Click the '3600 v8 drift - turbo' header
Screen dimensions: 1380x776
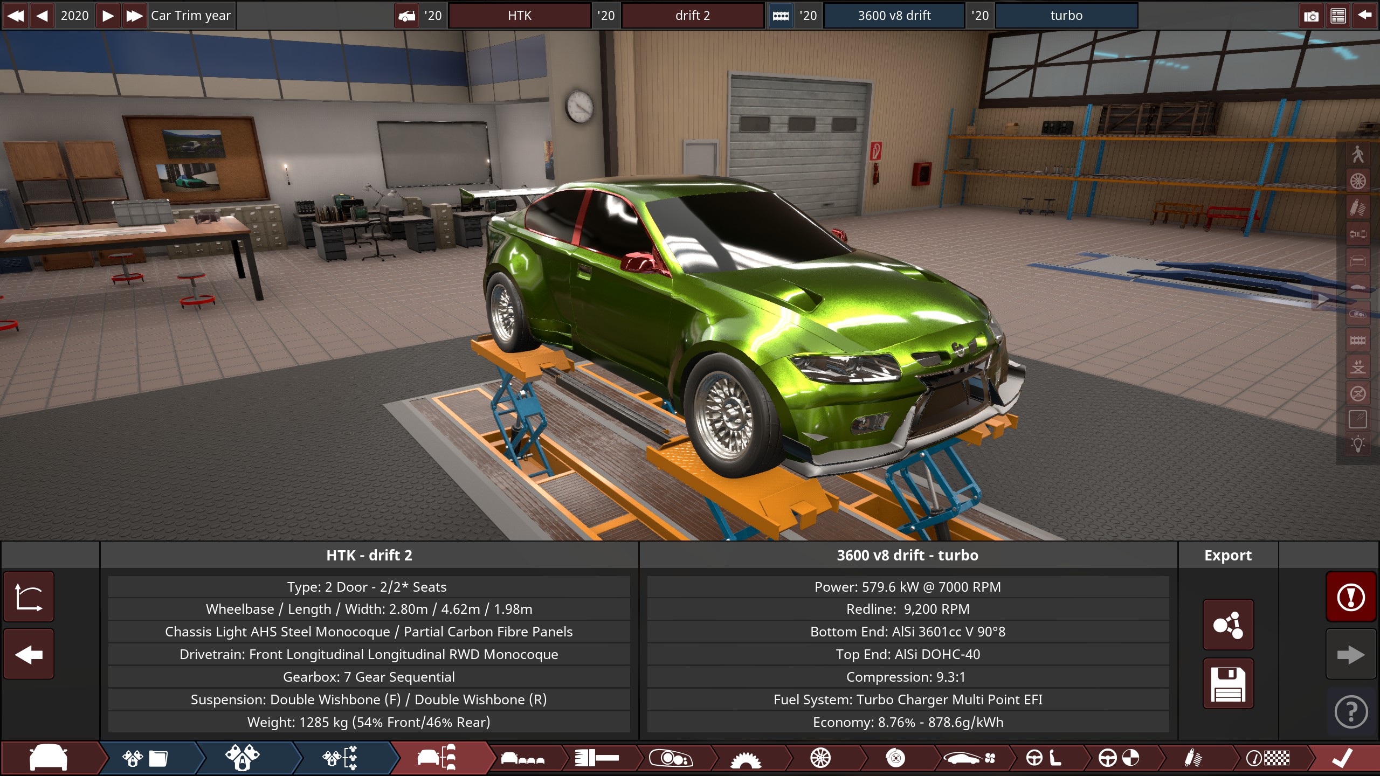tap(907, 555)
